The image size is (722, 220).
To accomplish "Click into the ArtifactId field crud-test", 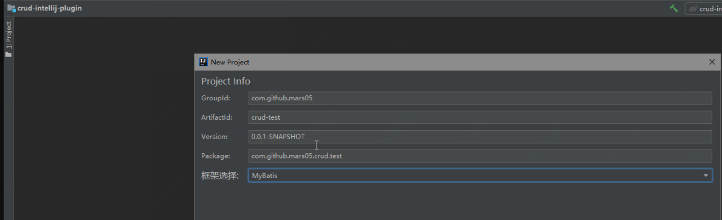I will click(480, 117).
